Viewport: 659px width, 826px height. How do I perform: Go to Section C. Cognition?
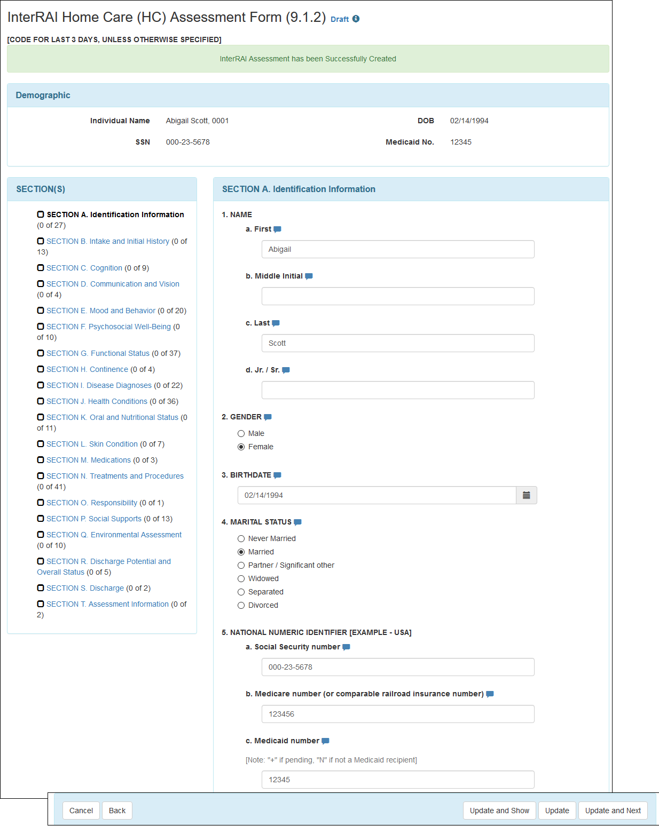click(84, 268)
